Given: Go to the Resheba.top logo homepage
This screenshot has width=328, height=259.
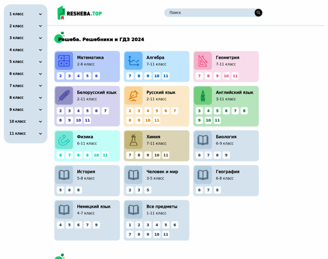Looking at the screenshot, I should (80, 13).
